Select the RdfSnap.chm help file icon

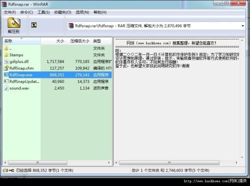pyautogui.click(x=6, y=68)
